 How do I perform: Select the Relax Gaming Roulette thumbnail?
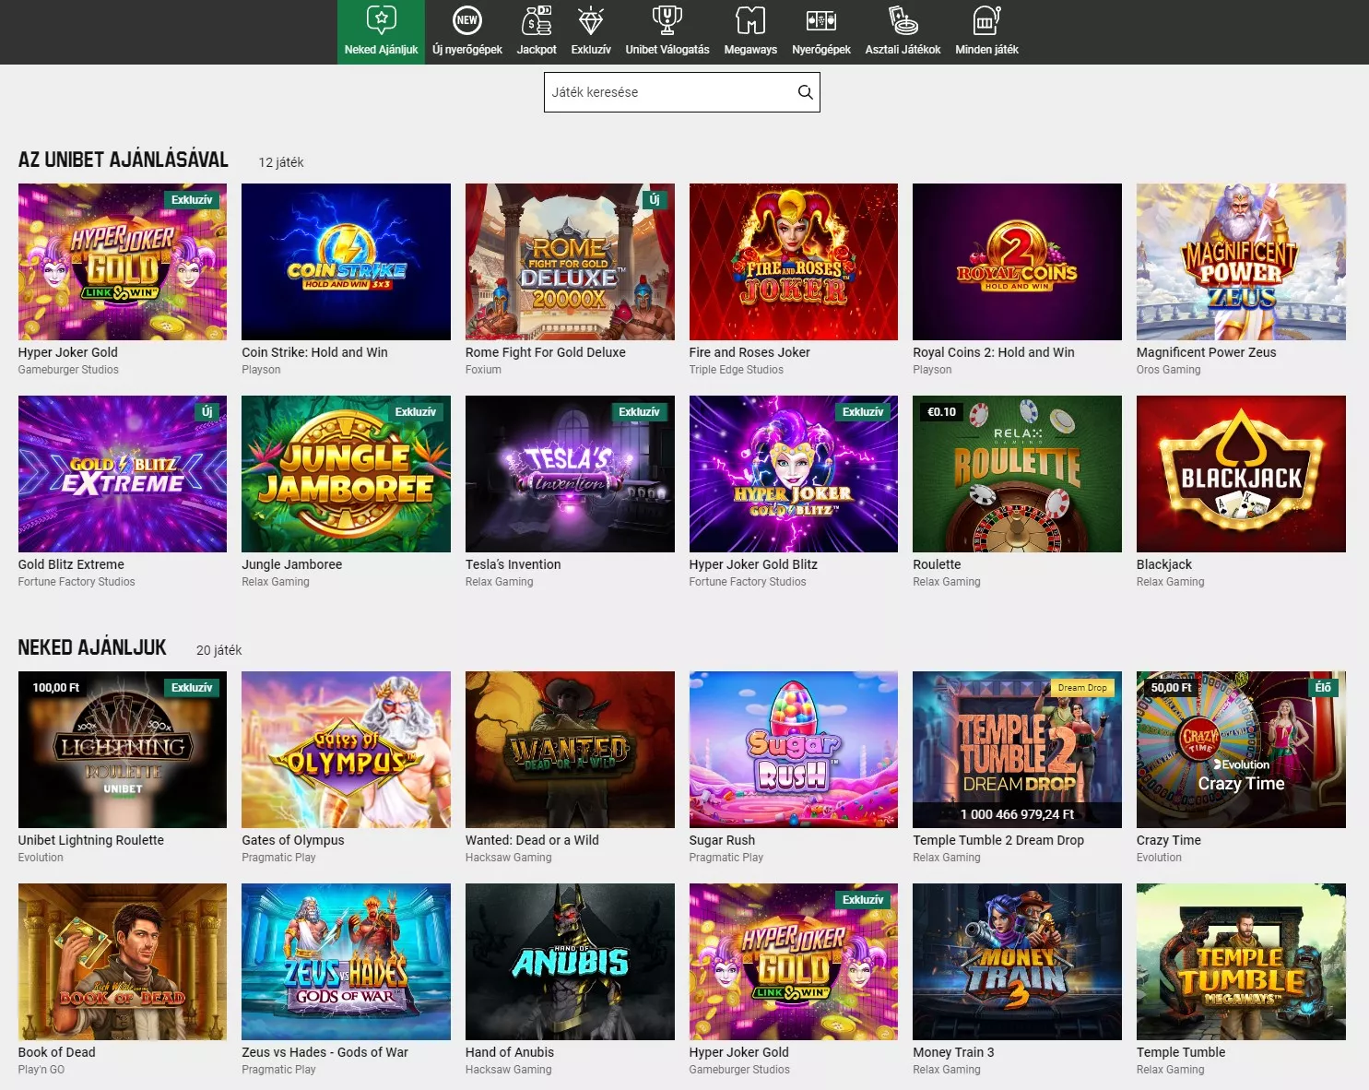pos(1016,473)
